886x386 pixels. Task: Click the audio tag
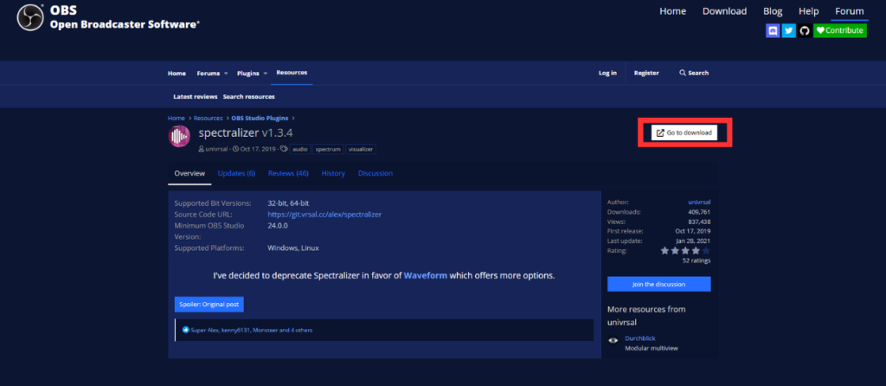300,149
